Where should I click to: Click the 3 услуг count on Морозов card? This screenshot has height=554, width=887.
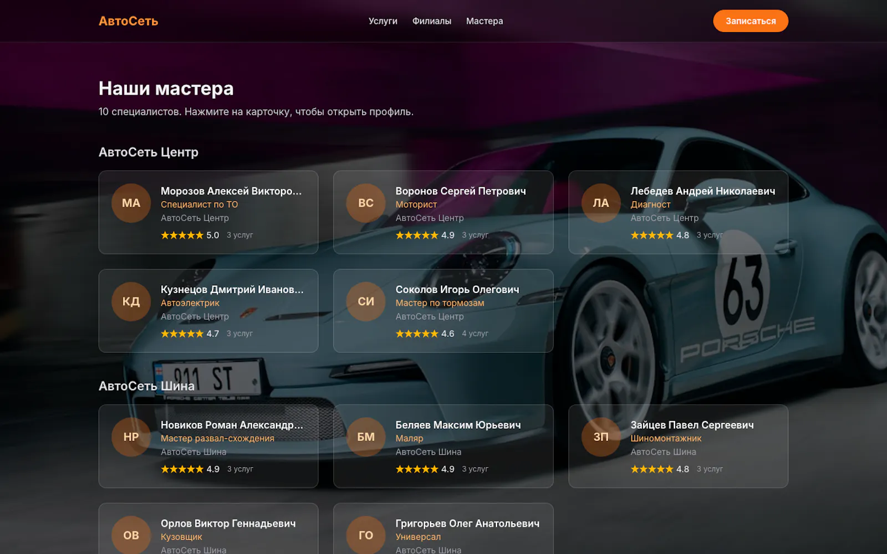(239, 235)
